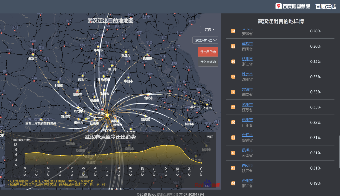The image size is (340, 196).
Task: Open the 常德市 link
Action: (247, 89)
